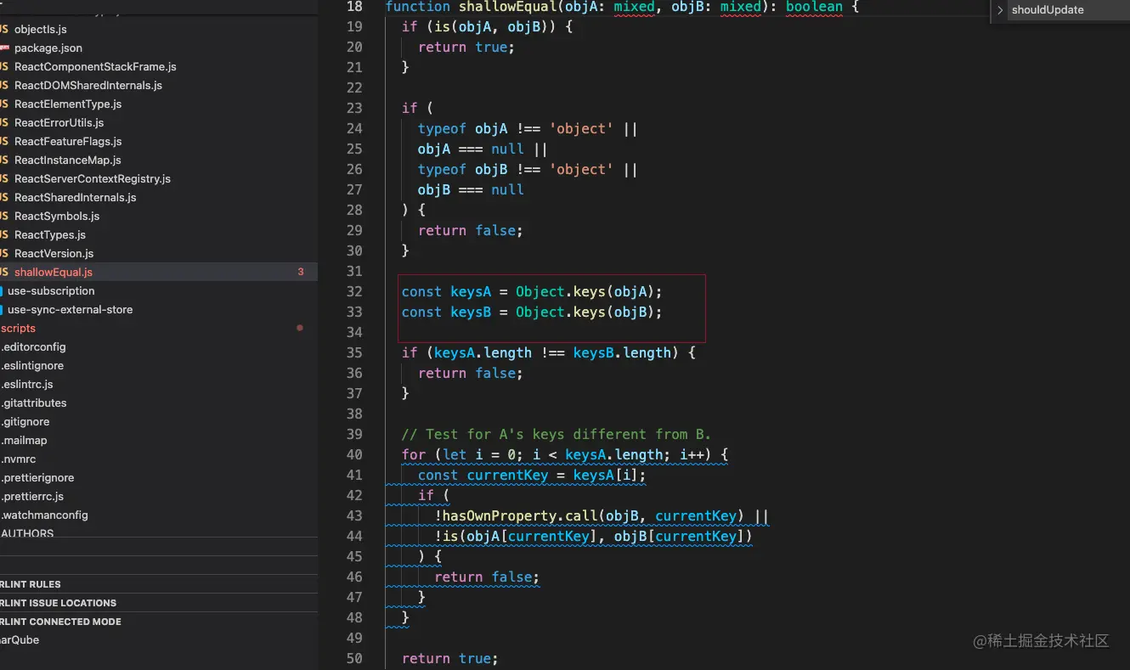Select the SonarQube entry under Connected Mode
1130x670 pixels.
20,640
